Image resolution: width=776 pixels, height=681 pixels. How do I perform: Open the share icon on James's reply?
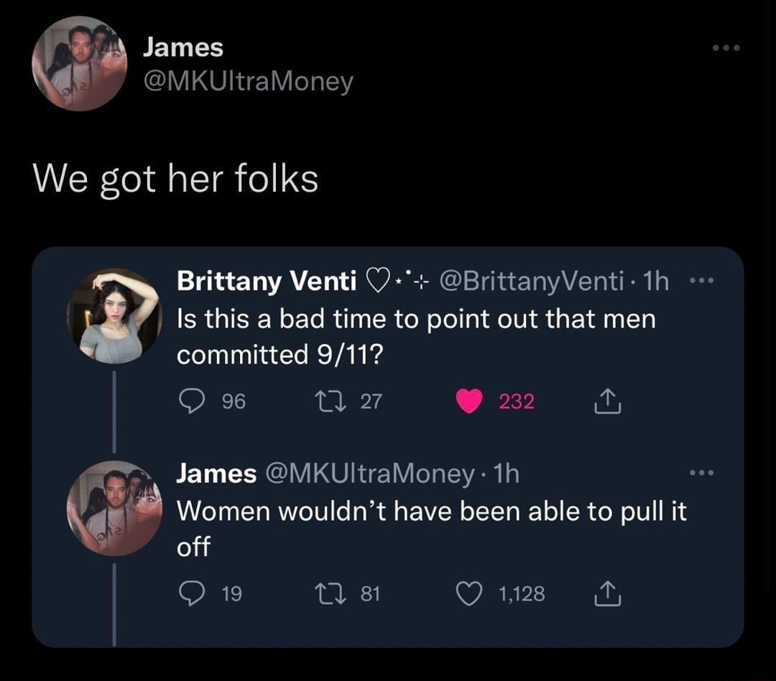point(608,593)
